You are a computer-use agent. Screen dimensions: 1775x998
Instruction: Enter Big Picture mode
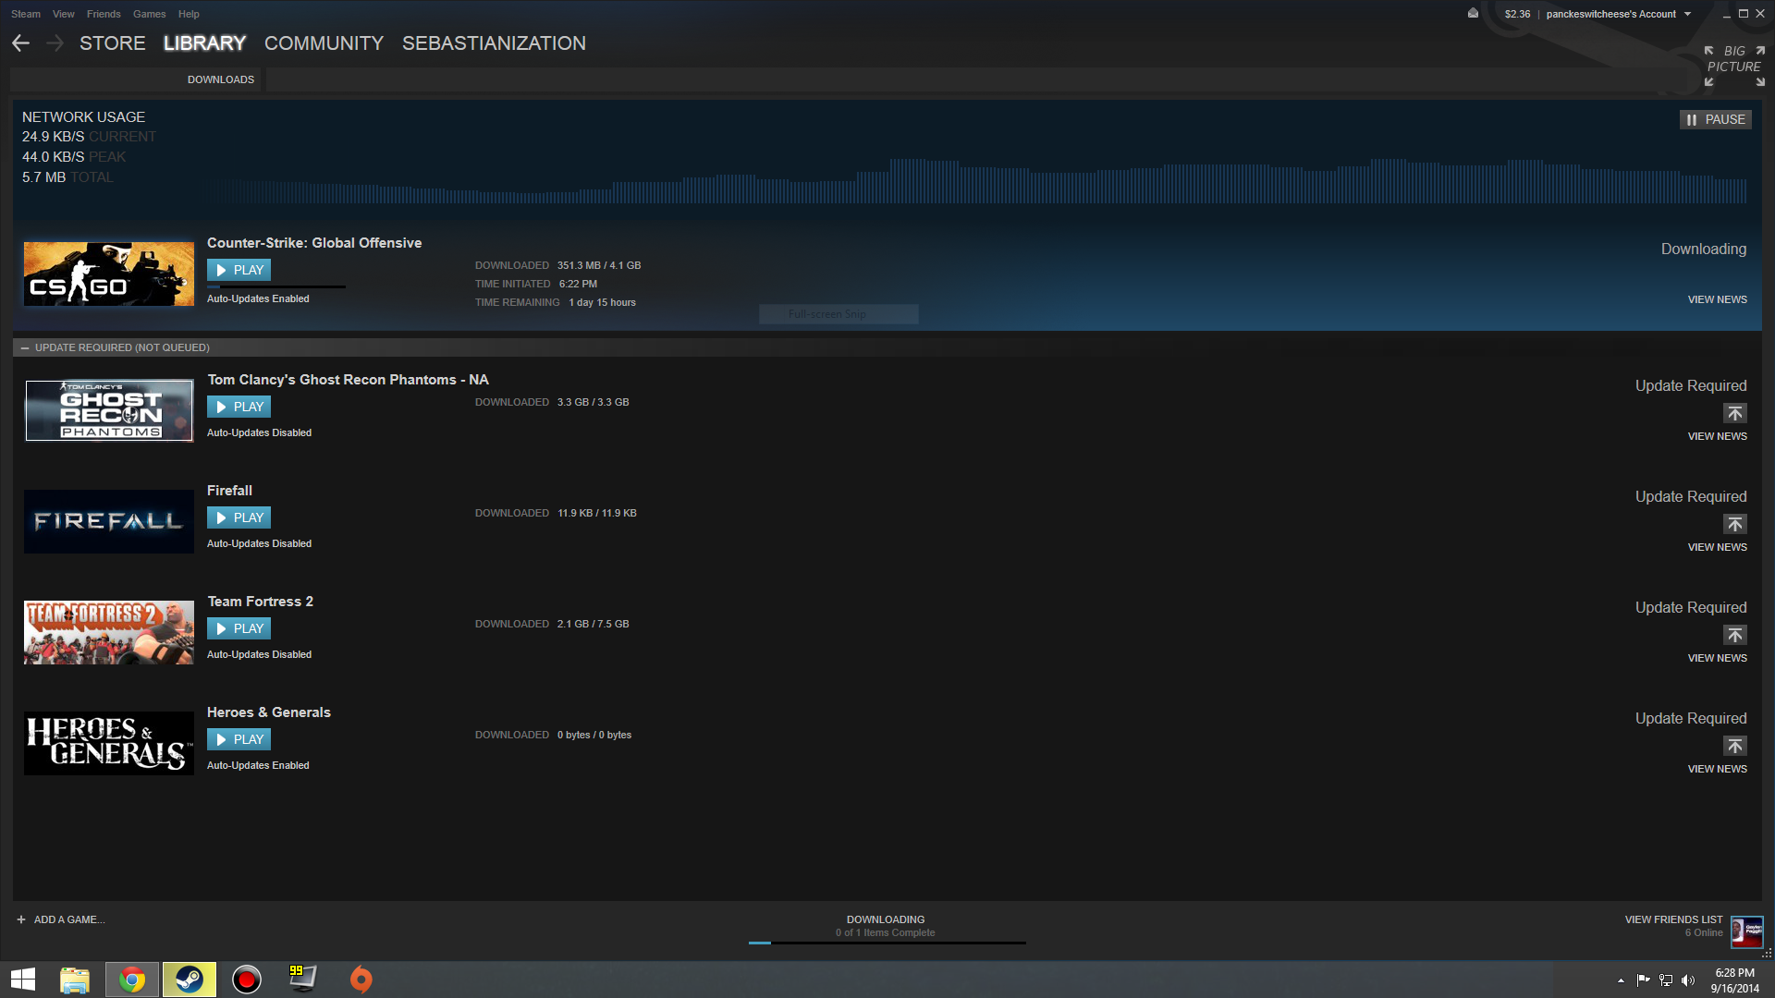pos(1734,66)
